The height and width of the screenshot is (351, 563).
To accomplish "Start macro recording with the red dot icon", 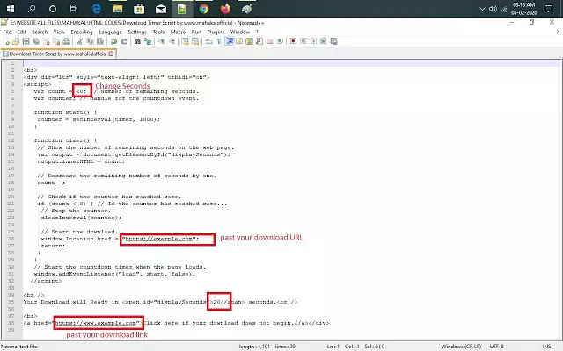I will (x=293, y=41).
